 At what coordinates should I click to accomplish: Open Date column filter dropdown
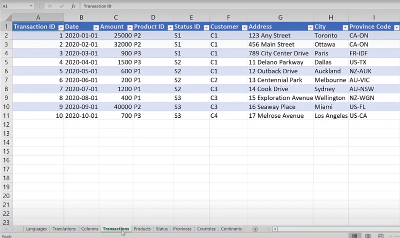96,27
